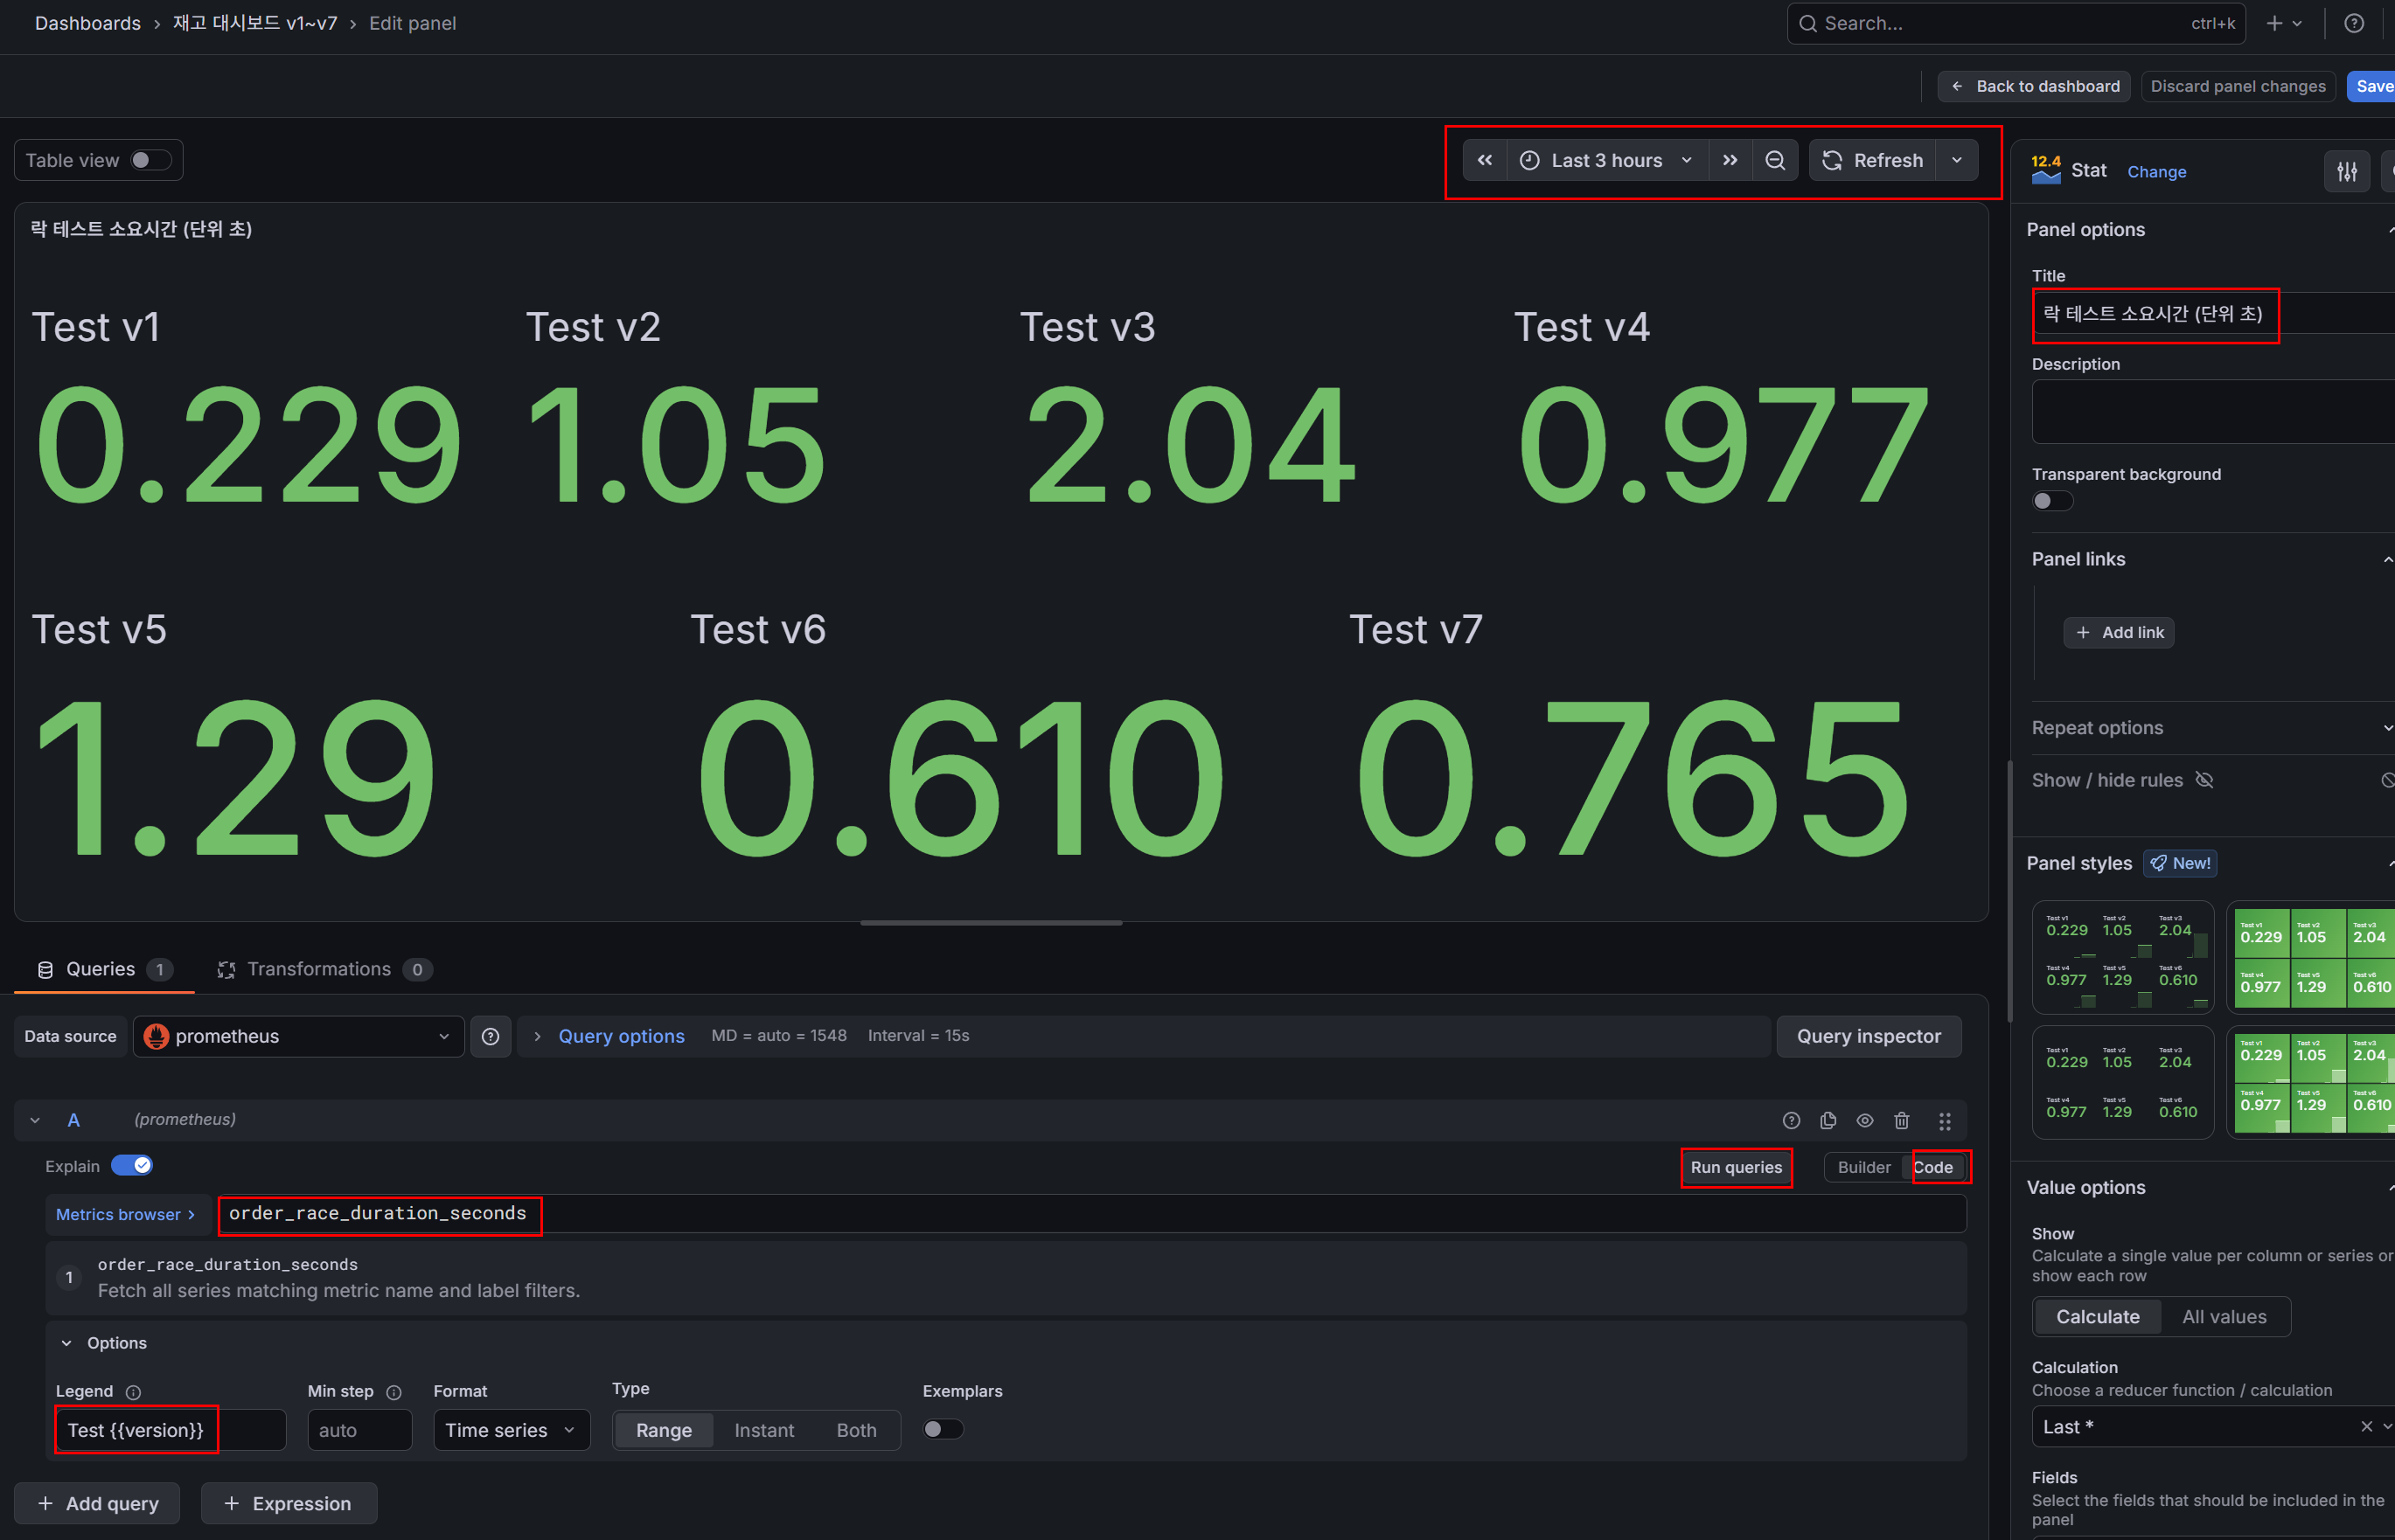Open the Queries tab

104,969
